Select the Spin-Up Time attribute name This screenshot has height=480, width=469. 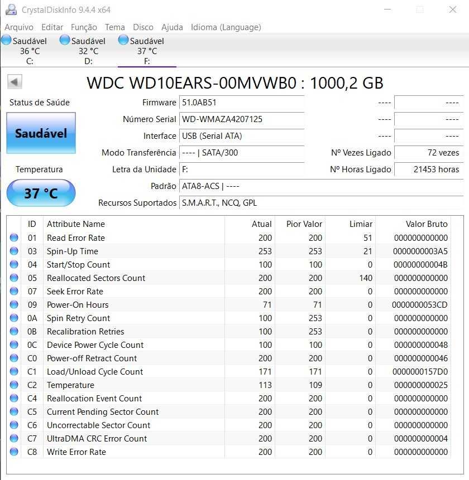[x=73, y=251]
